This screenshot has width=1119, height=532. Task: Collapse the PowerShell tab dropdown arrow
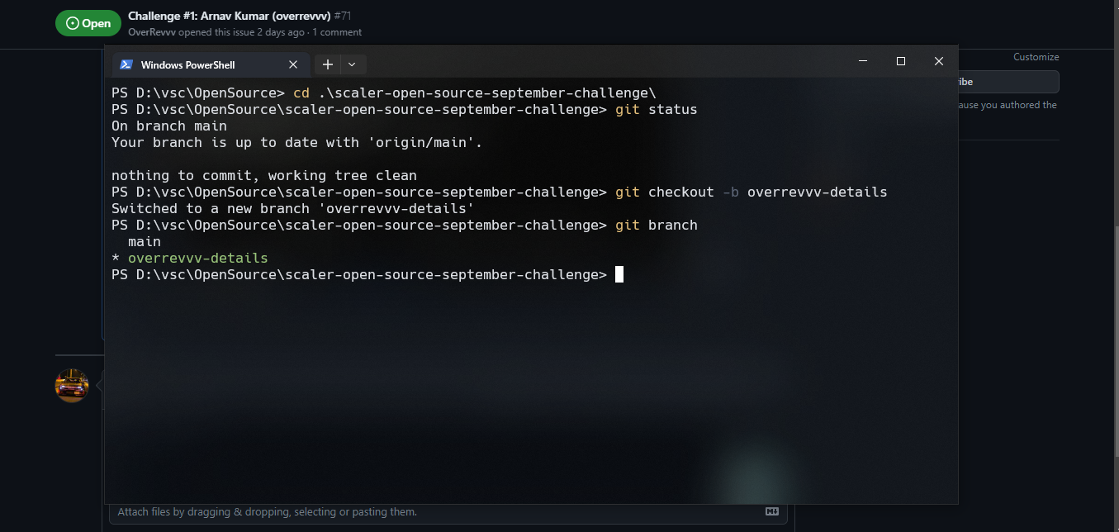(x=352, y=64)
